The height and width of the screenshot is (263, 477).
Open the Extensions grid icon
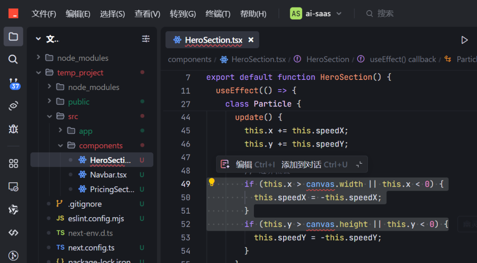click(x=13, y=164)
